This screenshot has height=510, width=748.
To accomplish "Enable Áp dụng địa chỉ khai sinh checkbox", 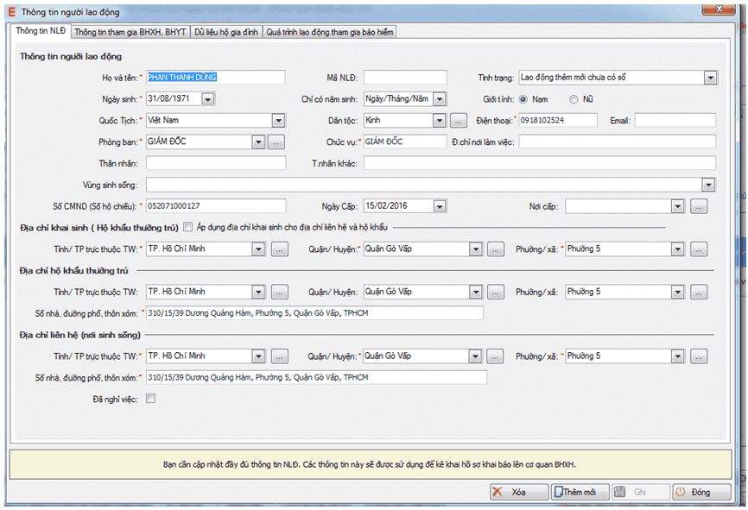I will pyautogui.click(x=188, y=227).
